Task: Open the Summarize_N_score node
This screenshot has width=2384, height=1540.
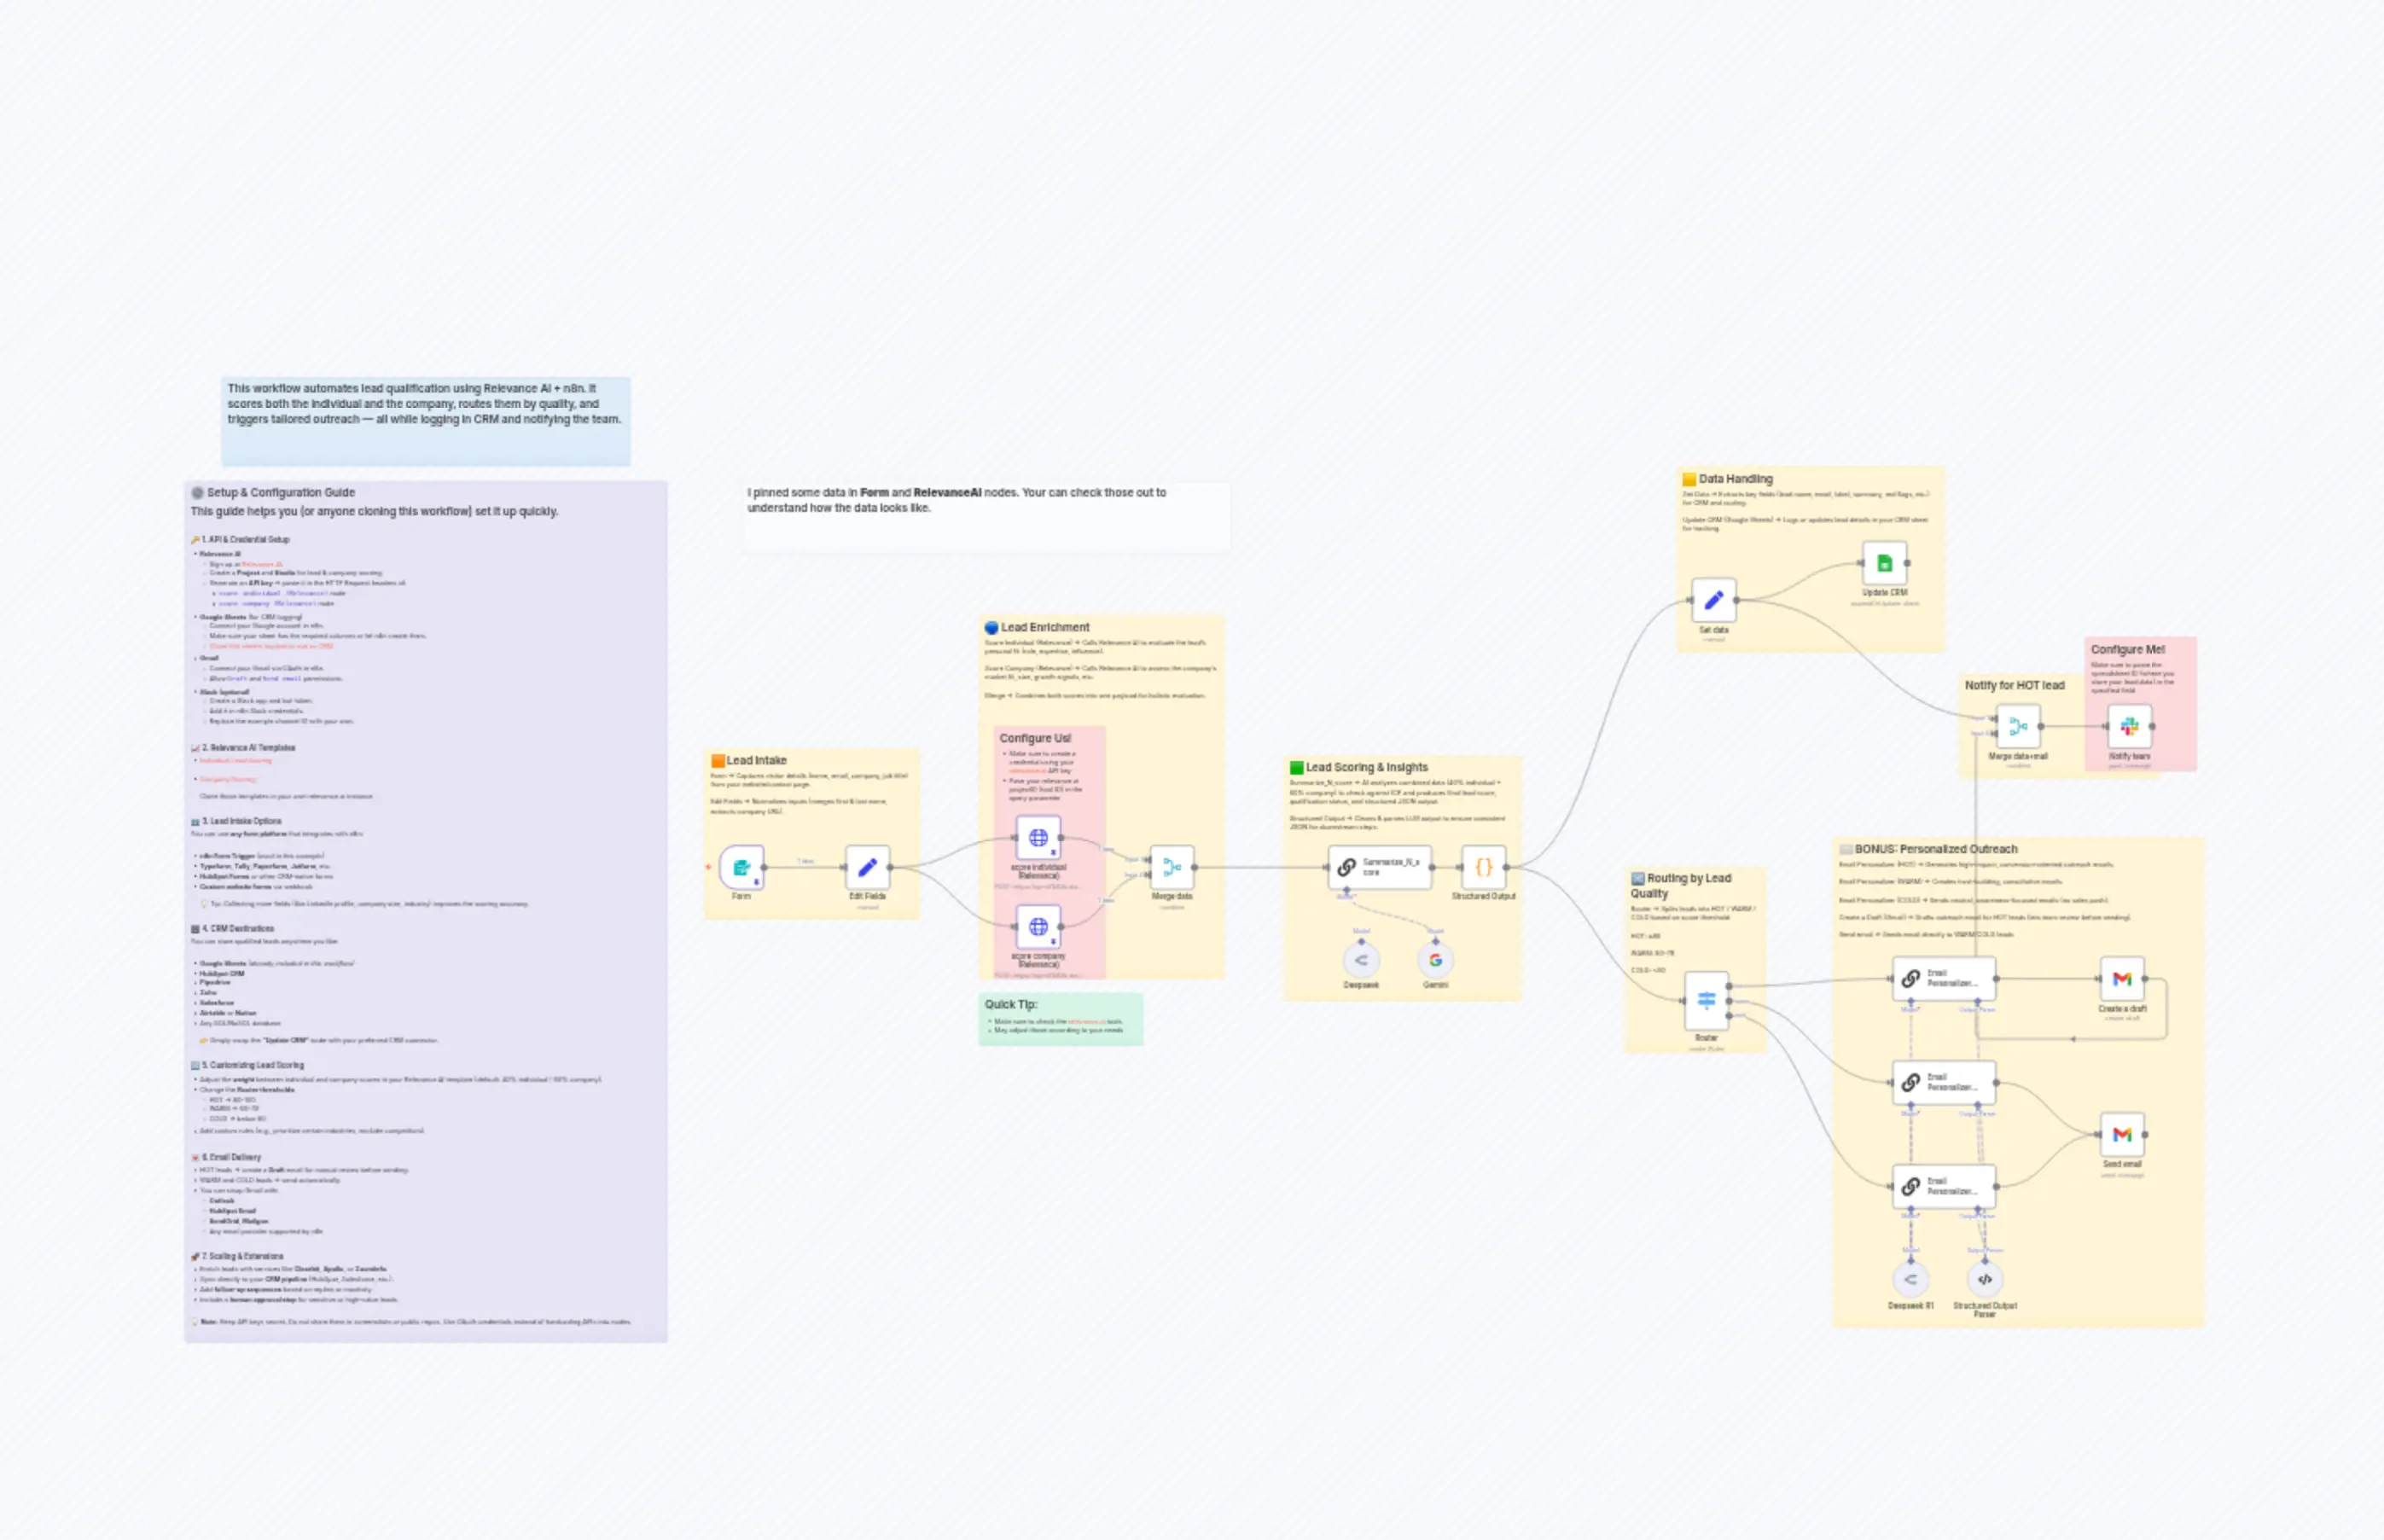Action: [1380, 866]
